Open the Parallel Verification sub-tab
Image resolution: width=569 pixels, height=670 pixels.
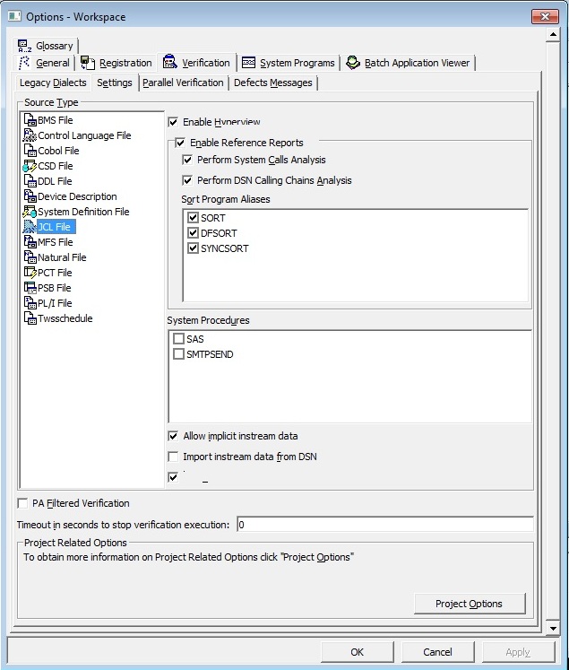tap(183, 83)
